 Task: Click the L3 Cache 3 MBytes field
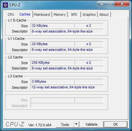(52, 81)
